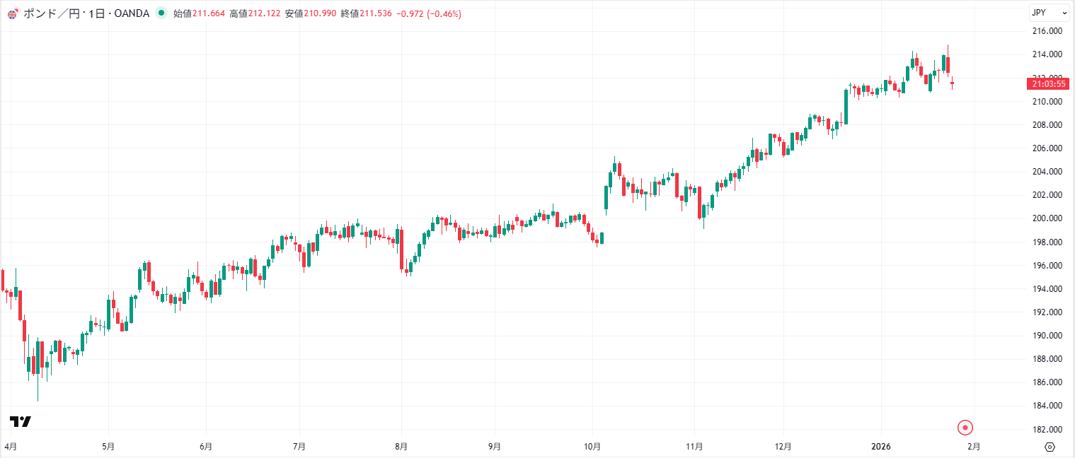Click the tallest green candle near 2026

coord(846,106)
